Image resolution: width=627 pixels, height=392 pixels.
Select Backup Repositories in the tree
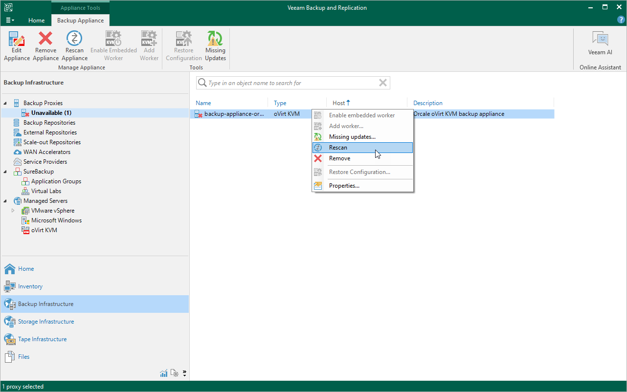(49, 123)
